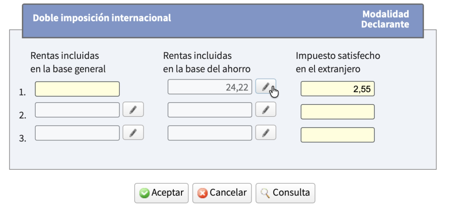Image resolution: width=449 pixels, height=211 pixels.
Task: Select row 2 base del ahorro field
Action: pos(210,110)
